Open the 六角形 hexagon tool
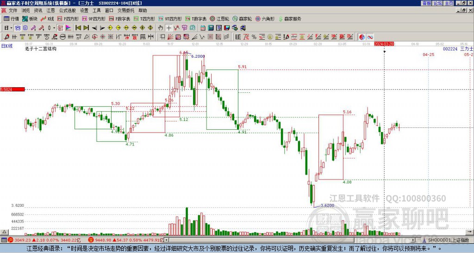This screenshot has width=474, height=253. coord(265,18)
